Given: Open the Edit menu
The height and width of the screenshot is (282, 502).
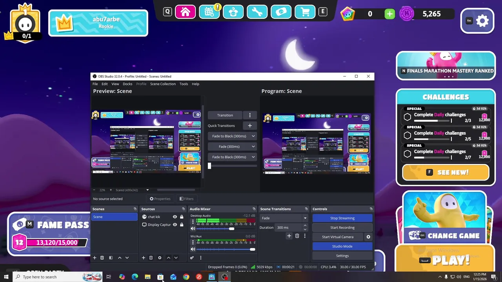Looking at the screenshot, I should [x=105, y=84].
